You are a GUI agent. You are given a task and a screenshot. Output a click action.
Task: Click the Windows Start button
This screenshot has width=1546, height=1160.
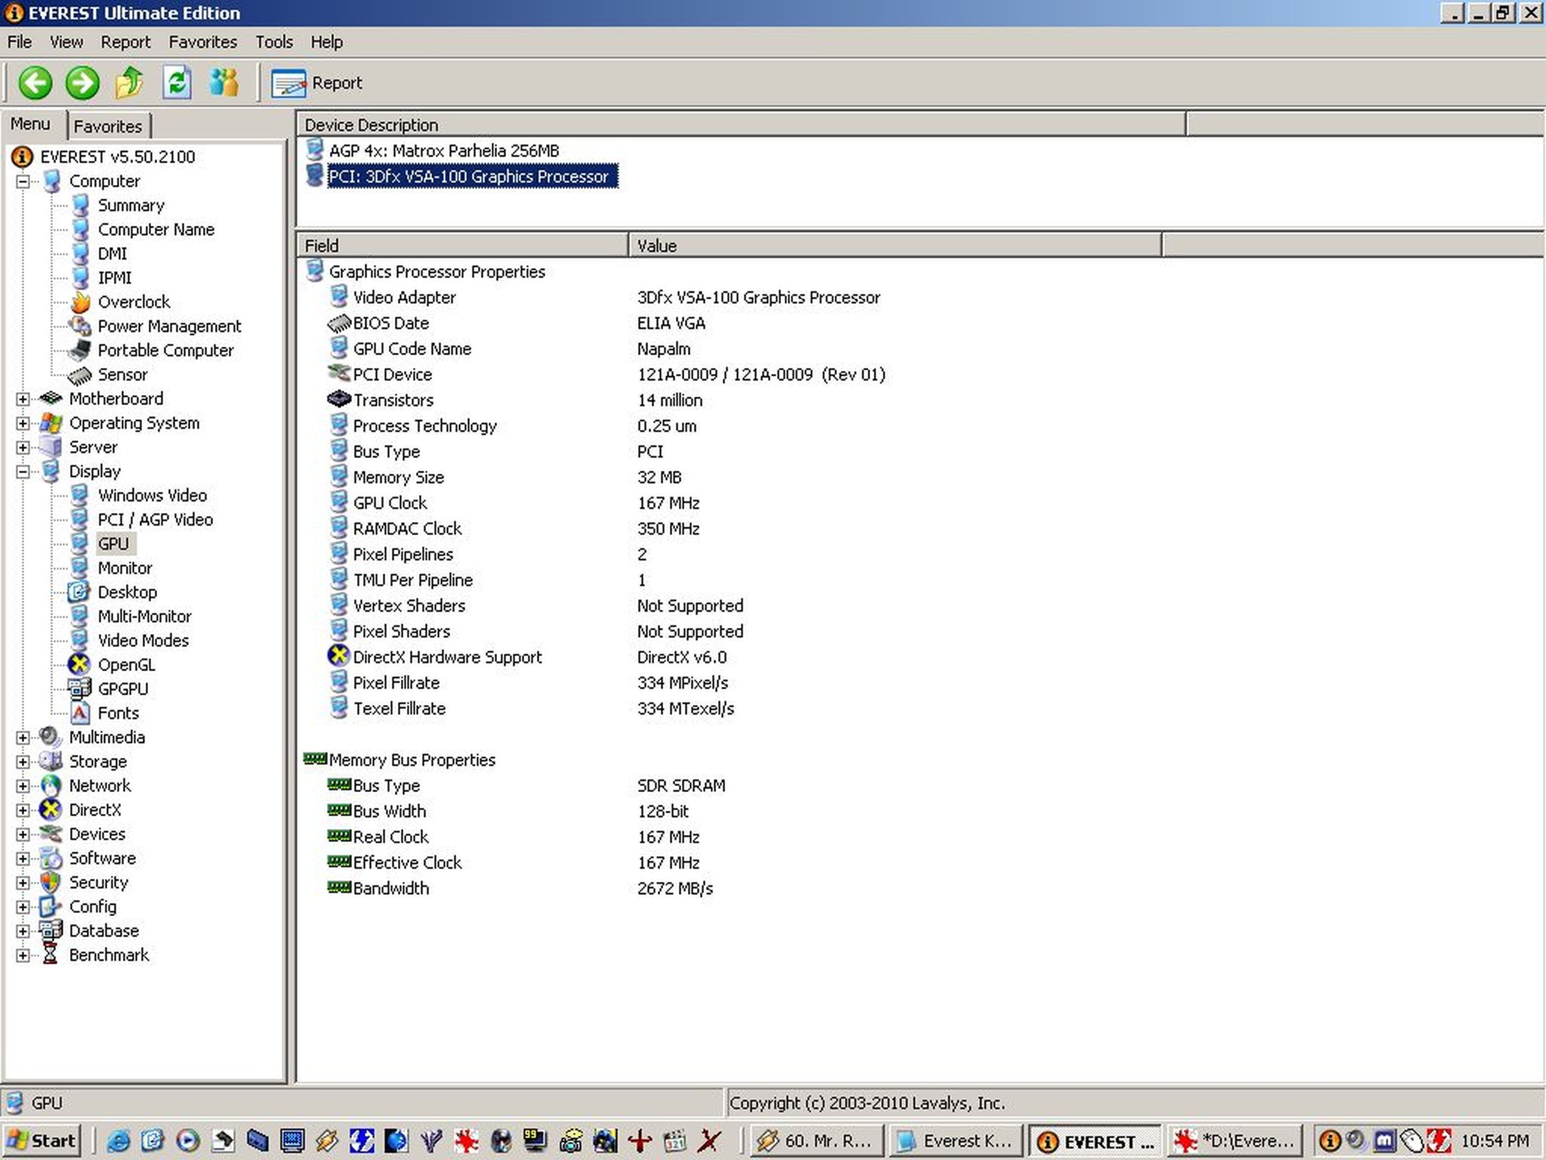(42, 1141)
